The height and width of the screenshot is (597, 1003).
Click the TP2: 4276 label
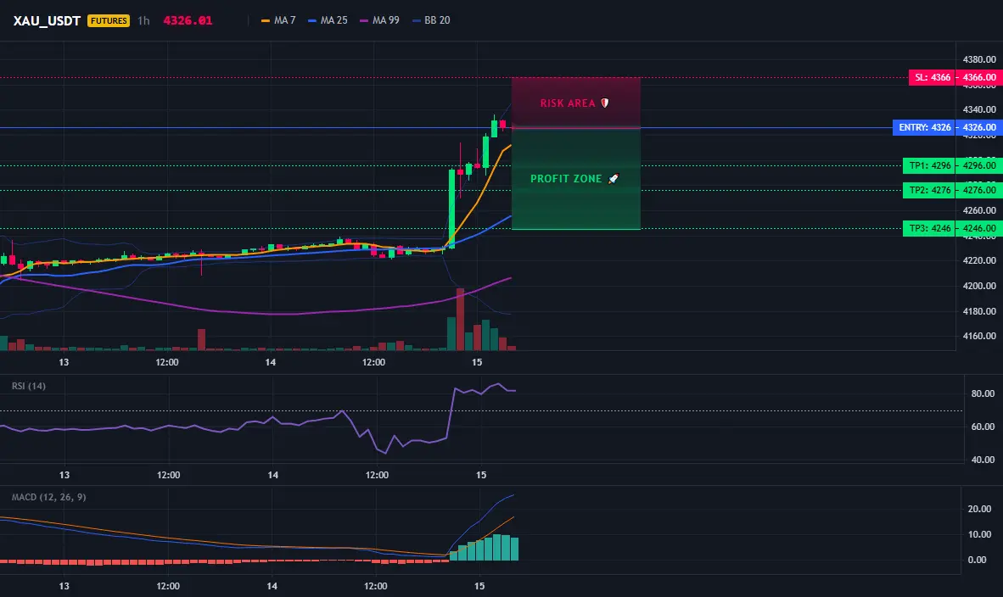coord(929,190)
